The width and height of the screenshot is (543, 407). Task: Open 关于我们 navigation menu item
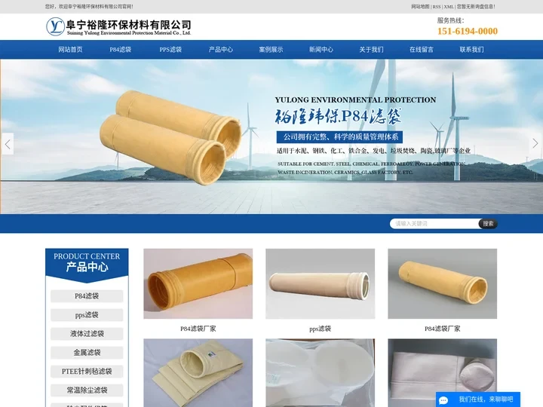tap(371, 50)
